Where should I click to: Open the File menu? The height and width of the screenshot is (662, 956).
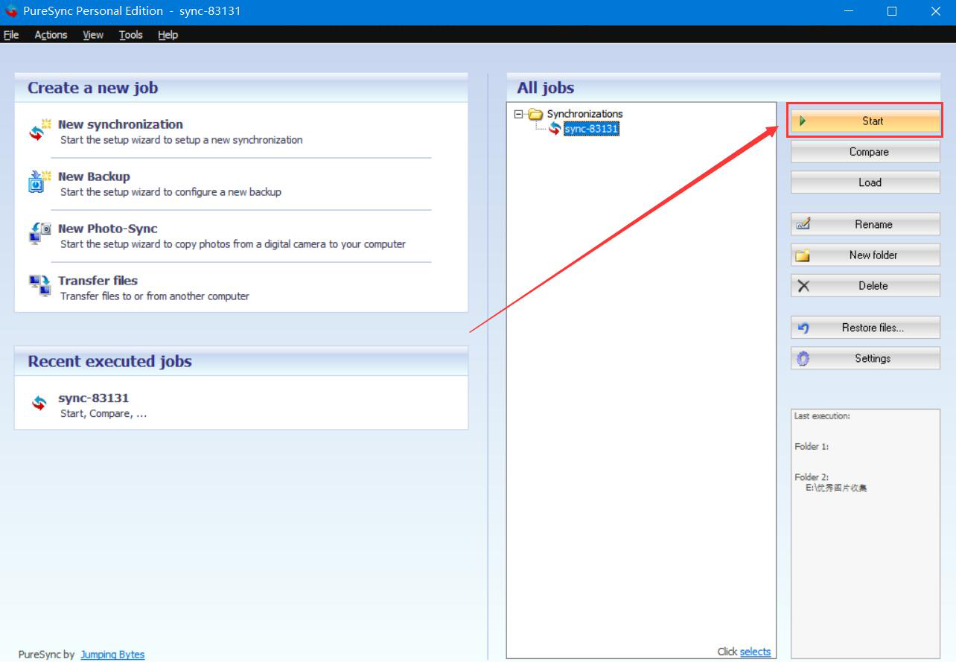click(x=11, y=35)
